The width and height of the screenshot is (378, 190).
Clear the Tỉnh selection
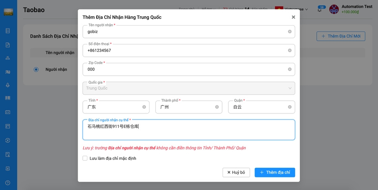(144, 107)
